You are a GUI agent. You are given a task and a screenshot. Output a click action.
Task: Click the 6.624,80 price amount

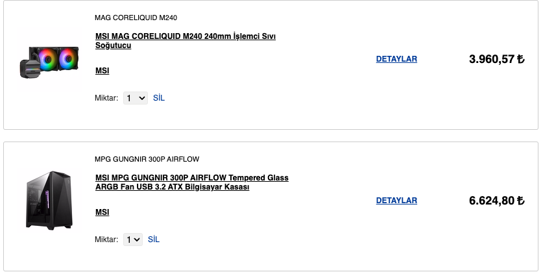(491, 201)
